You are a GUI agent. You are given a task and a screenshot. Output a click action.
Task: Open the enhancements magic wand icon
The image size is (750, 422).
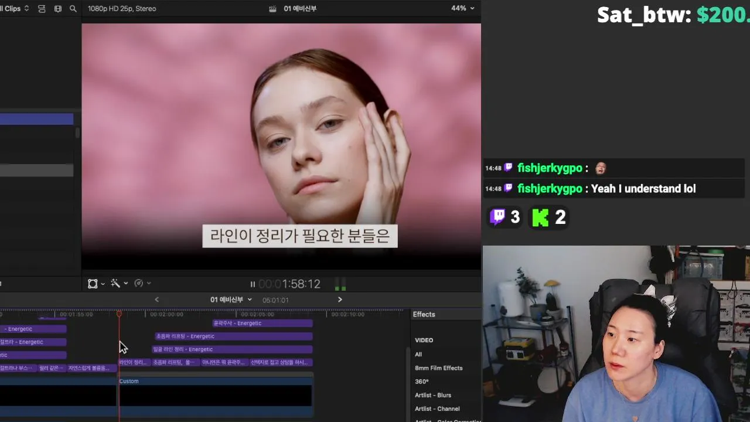pos(115,284)
